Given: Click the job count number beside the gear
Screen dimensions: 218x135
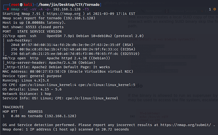Looking at the screenshot, I should pos(210,9).
